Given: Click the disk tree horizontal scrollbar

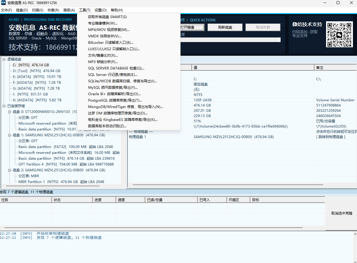Looking at the screenshot, I should (x=53, y=186).
